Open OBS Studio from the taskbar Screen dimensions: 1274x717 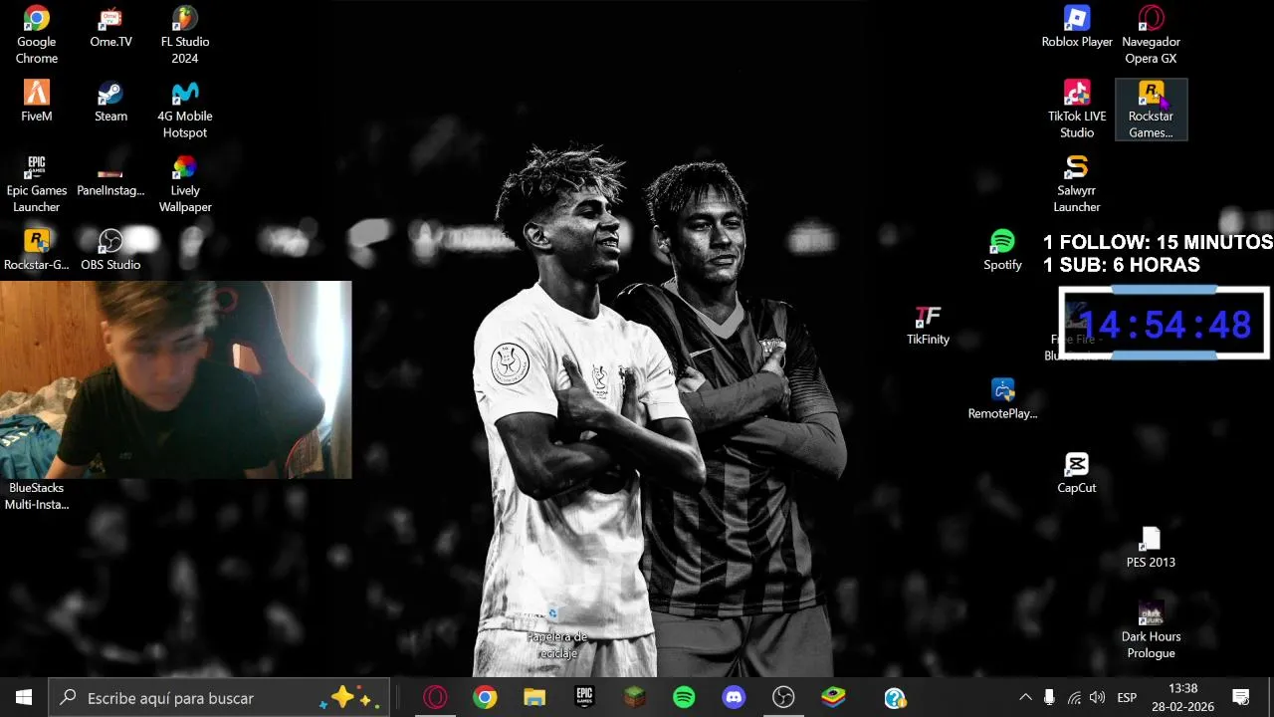(783, 698)
